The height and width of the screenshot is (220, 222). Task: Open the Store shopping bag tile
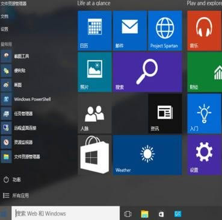pyautogui.click(x=94, y=155)
